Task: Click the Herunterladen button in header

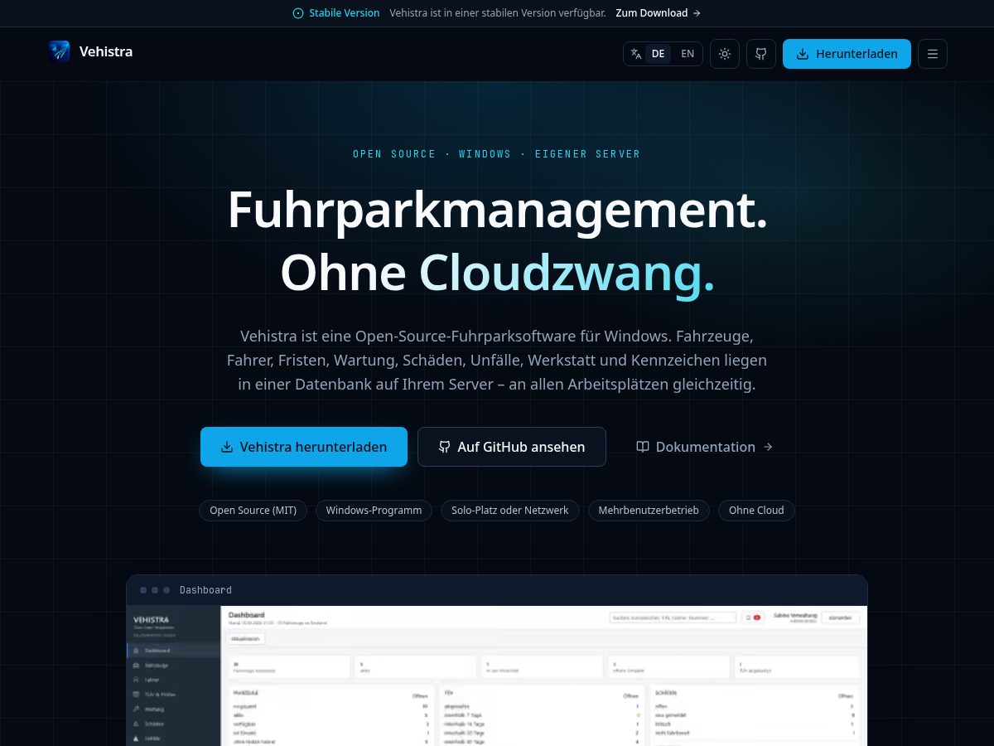Action: pyautogui.click(x=847, y=54)
